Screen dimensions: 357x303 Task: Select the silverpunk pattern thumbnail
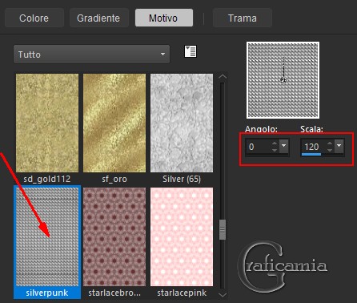(47, 236)
